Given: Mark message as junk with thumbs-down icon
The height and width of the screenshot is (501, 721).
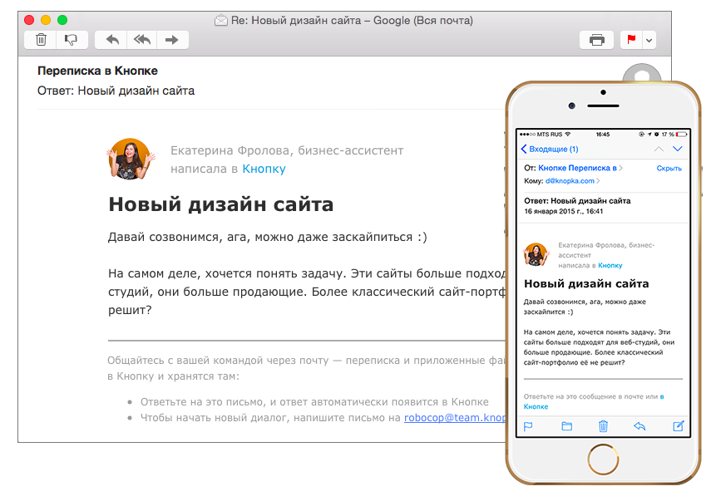Looking at the screenshot, I should coord(71,40).
